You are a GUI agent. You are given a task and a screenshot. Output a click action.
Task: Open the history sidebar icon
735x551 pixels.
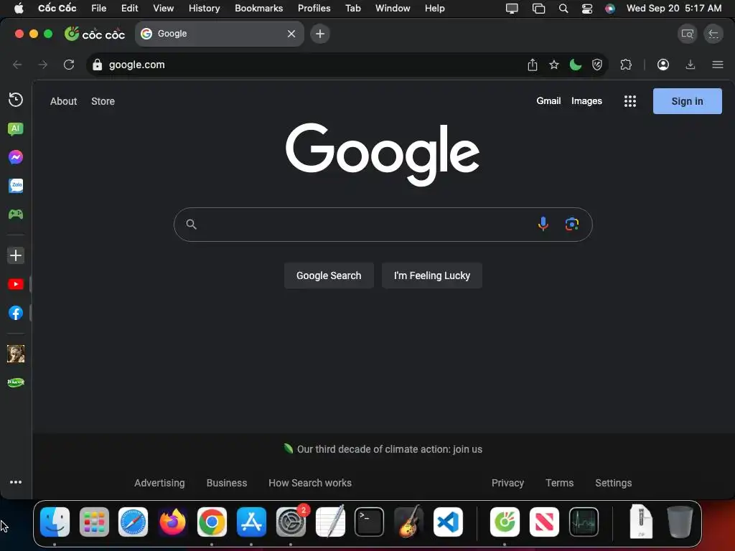16,99
